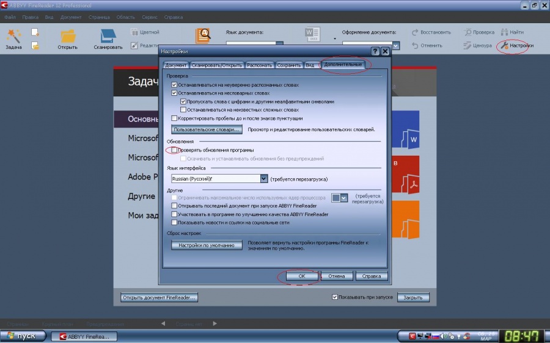Viewport: 550px width, 343px height.
Task: Expand the Оформление документа dropdown arrow
Action: point(396,46)
